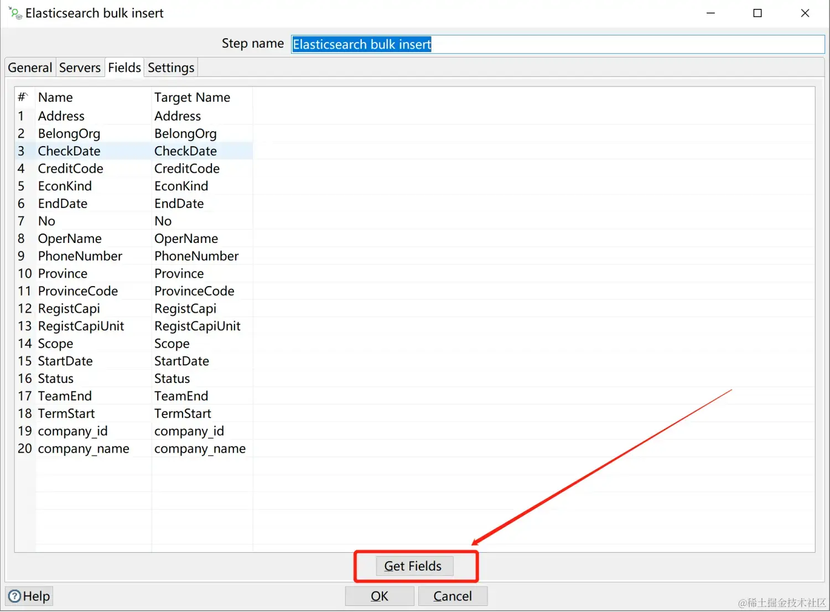
Task: Click TeamEnd in Target Name column
Action: [202, 396]
